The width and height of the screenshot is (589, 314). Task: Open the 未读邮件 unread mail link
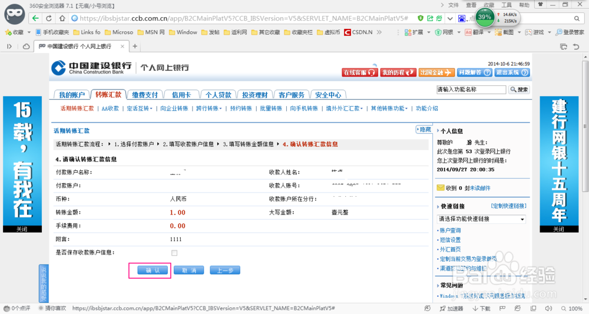pyautogui.click(x=480, y=188)
